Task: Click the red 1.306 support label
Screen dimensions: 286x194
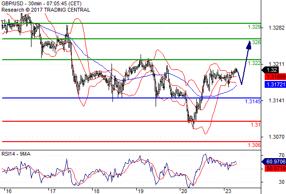Action: (254, 145)
